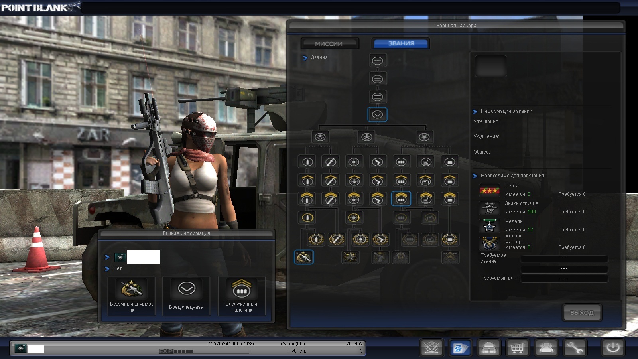The image size is (638, 359).
Task: Switch to the МИССИИ tab
Action: point(329,43)
